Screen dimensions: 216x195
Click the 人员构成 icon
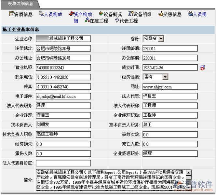pyautogui.click(x=41, y=14)
